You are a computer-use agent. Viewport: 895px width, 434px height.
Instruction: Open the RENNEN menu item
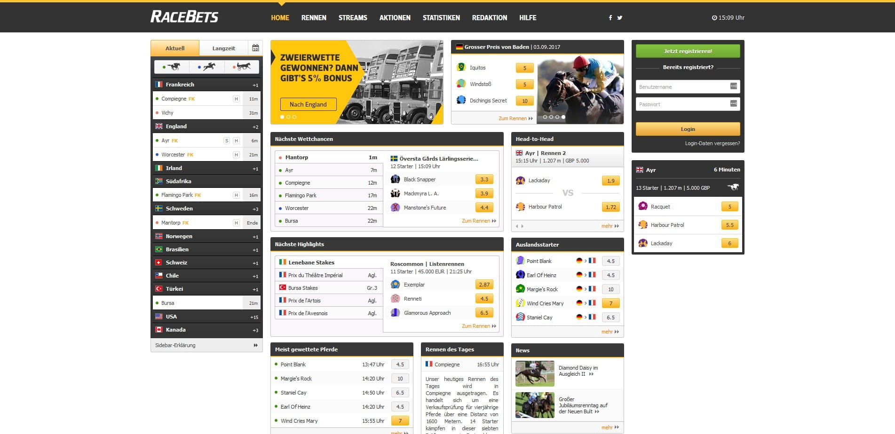pos(314,18)
